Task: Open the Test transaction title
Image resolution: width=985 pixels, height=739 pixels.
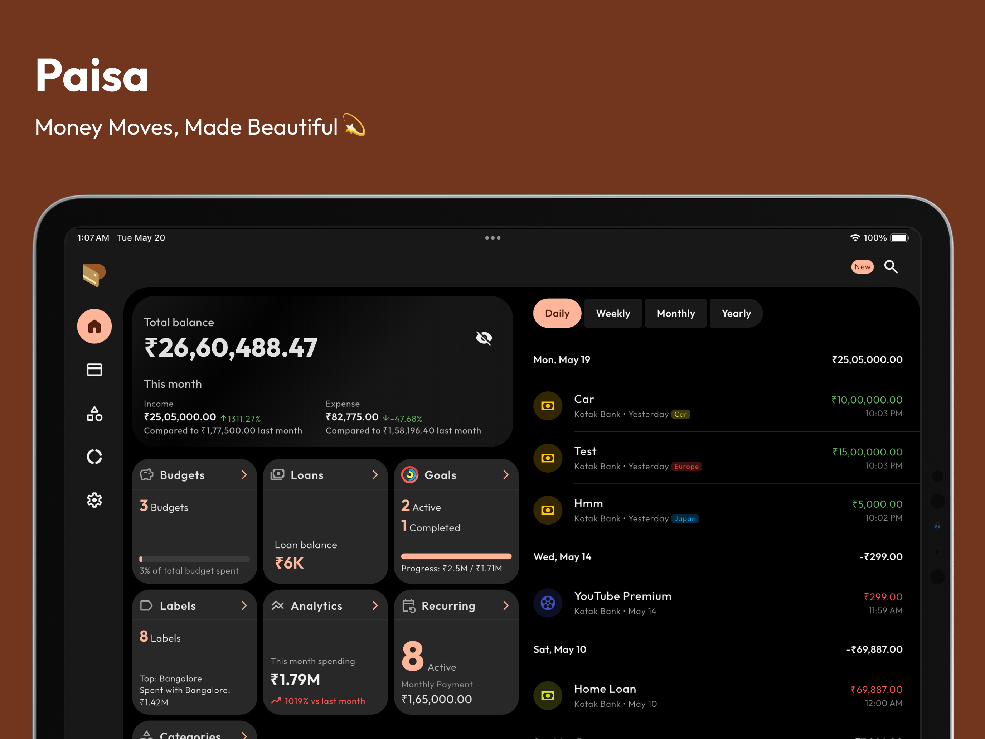Action: pyautogui.click(x=585, y=451)
